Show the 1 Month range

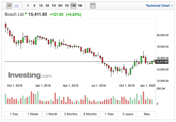coord(52,114)
